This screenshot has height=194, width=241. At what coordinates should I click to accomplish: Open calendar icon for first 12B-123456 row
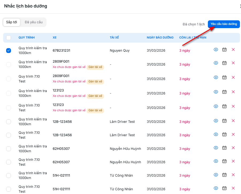tap(224, 121)
